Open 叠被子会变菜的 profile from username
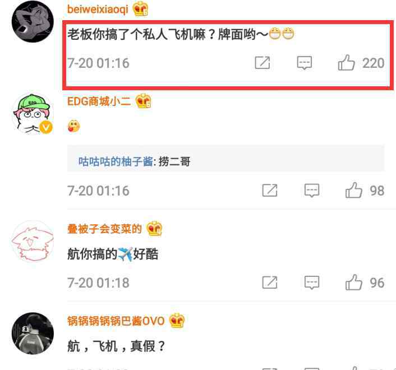396x370 pixels. tap(104, 229)
